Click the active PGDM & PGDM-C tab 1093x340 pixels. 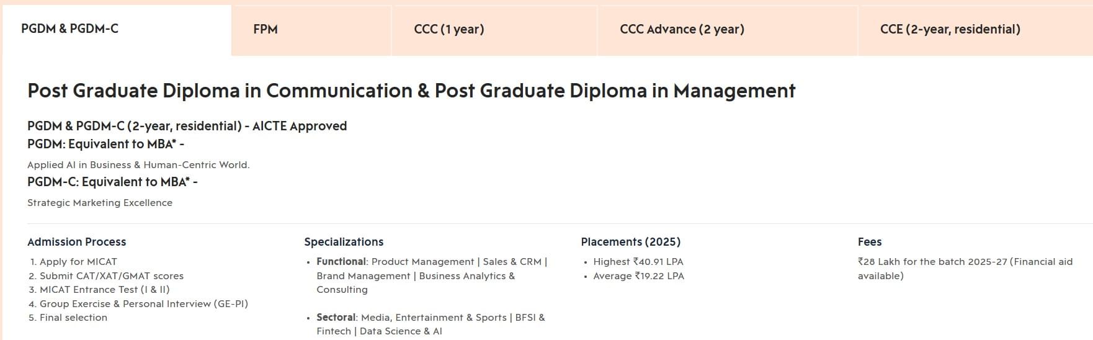(x=69, y=29)
